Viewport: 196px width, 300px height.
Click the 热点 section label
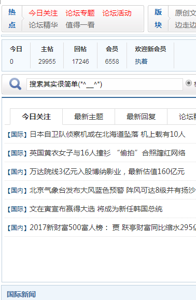pos(12,18)
